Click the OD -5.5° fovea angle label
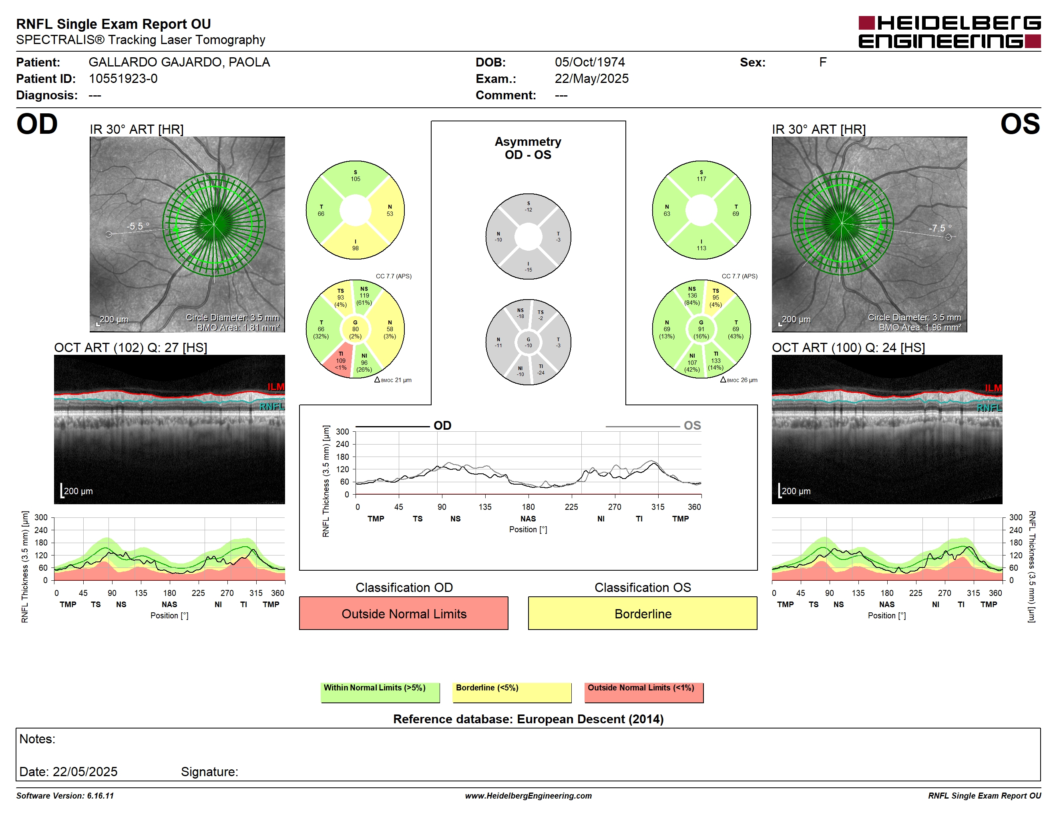This screenshot has width=1057, height=817. tap(138, 226)
